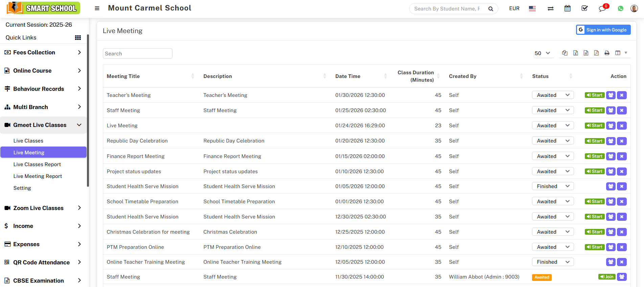Open the WhatsApp icon in top bar
The image size is (644, 287).
pyautogui.click(x=620, y=9)
